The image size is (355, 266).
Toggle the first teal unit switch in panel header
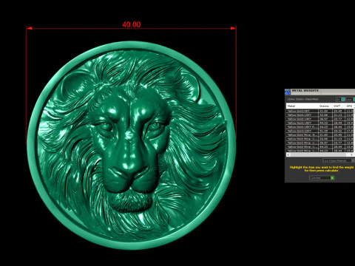coord(343,99)
